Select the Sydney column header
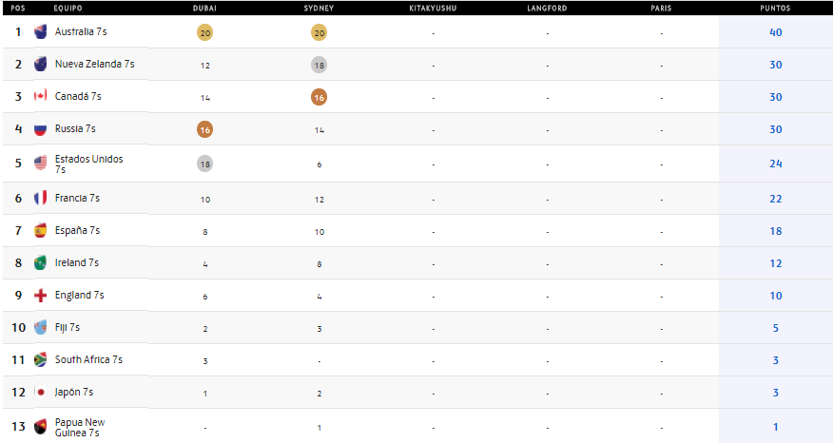The width and height of the screenshot is (834, 443). click(319, 9)
